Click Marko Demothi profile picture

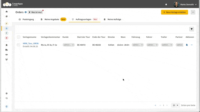pyautogui.click(x=176, y=4)
